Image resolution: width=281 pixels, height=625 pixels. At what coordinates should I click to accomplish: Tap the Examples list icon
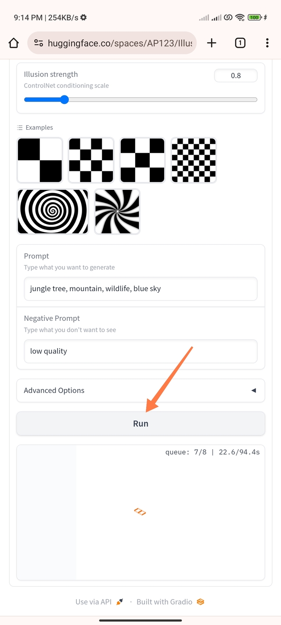(20, 127)
